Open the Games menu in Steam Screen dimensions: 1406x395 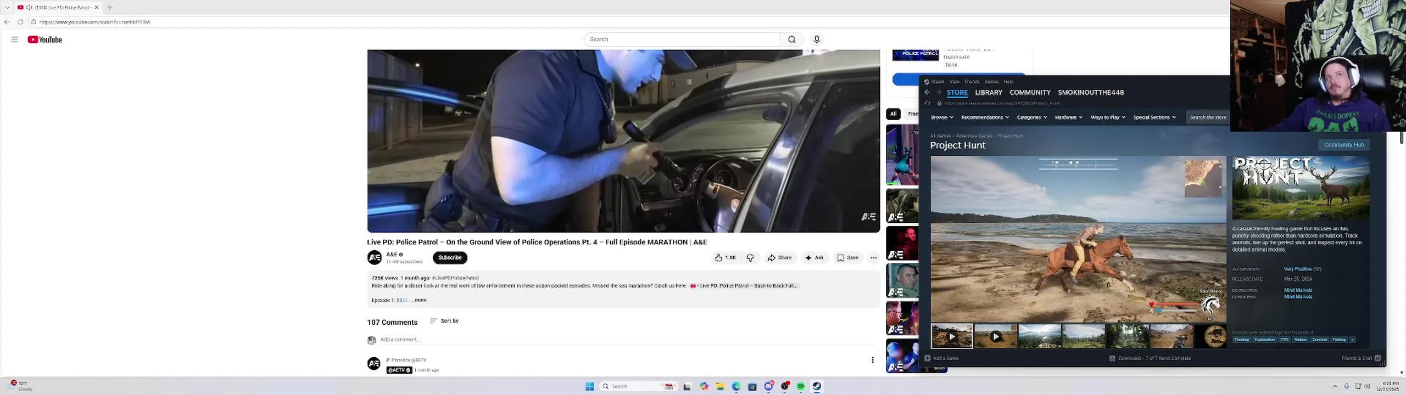[992, 82]
